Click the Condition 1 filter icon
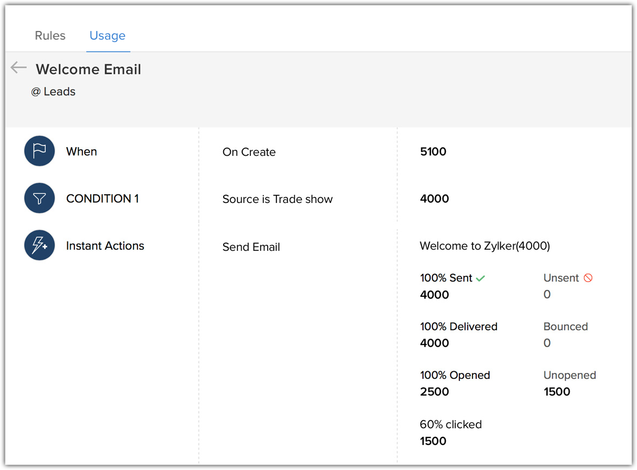The height and width of the screenshot is (470, 637). click(x=40, y=198)
